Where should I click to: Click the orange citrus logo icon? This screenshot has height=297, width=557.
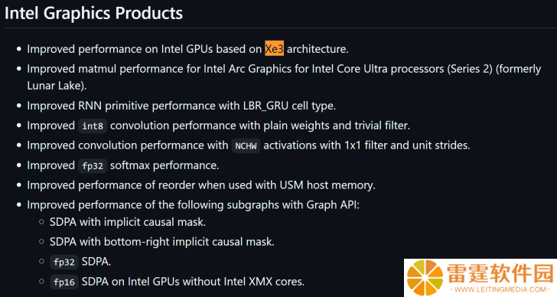click(x=425, y=277)
